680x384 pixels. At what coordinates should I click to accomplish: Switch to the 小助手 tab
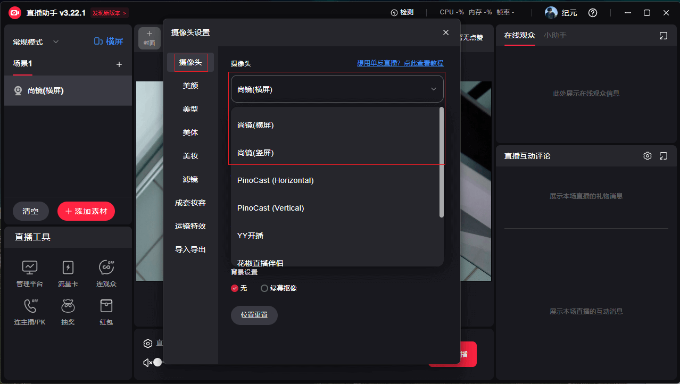pos(555,35)
